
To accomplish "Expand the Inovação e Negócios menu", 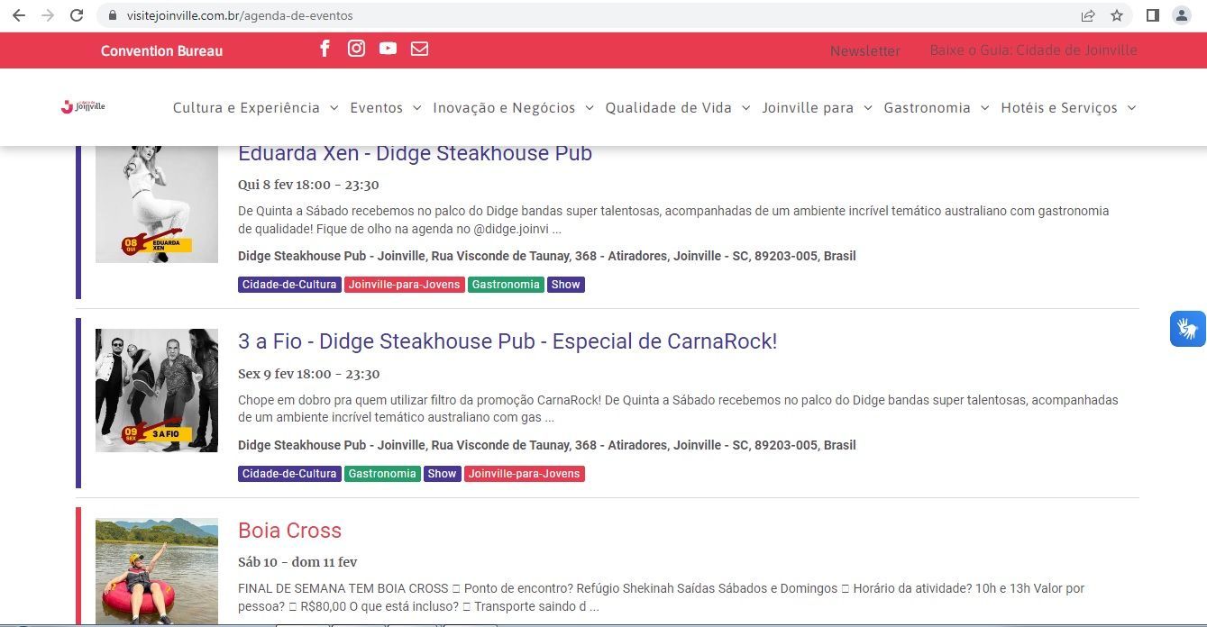I will click(x=514, y=108).
